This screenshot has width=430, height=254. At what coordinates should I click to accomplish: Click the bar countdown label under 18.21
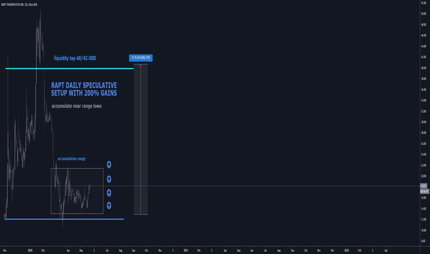coord(424,191)
